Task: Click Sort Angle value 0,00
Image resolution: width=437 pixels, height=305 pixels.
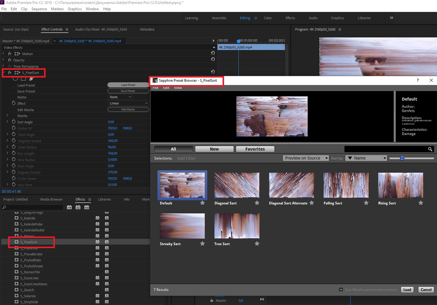Action: click(111, 122)
